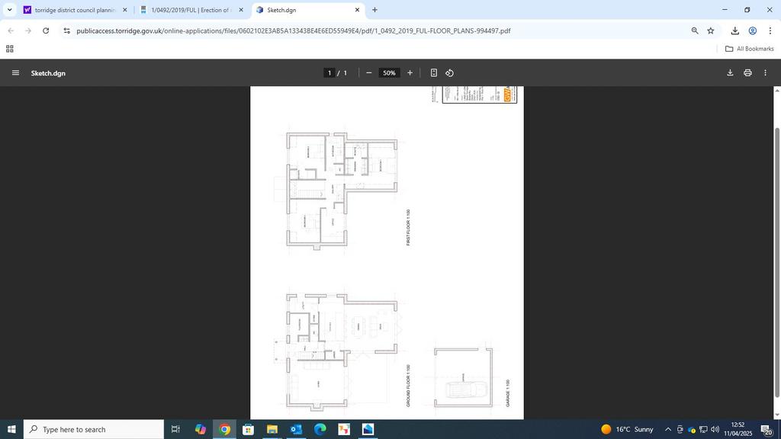Screen dimensions: 781x439
Task: Open the Chrome profile menu
Action: [753, 30]
